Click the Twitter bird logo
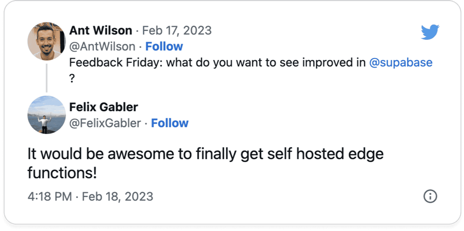464x231 pixels. [430, 33]
